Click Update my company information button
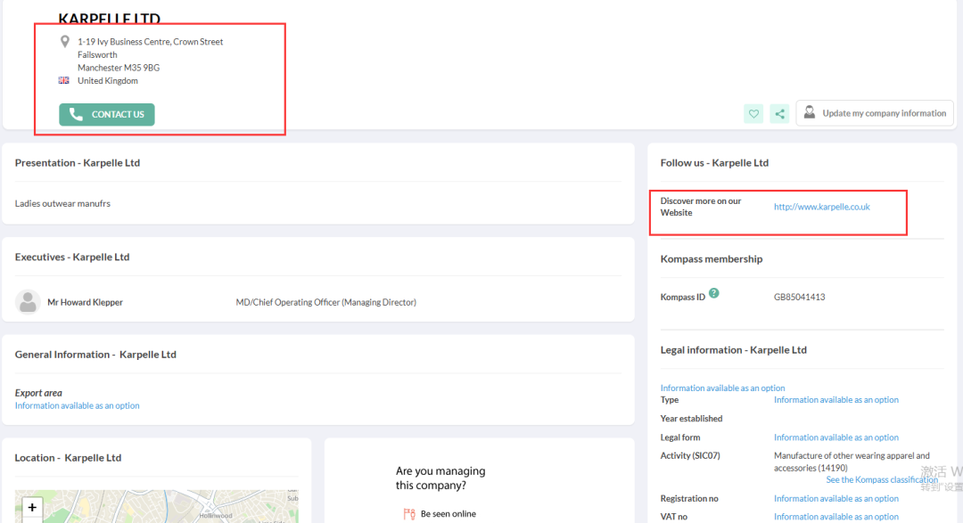This screenshot has height=523, width=963. (874, 113)
